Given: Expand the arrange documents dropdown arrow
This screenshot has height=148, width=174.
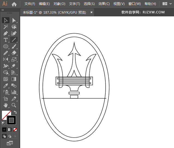Looking at the screenshot, I should coord(171,4).
